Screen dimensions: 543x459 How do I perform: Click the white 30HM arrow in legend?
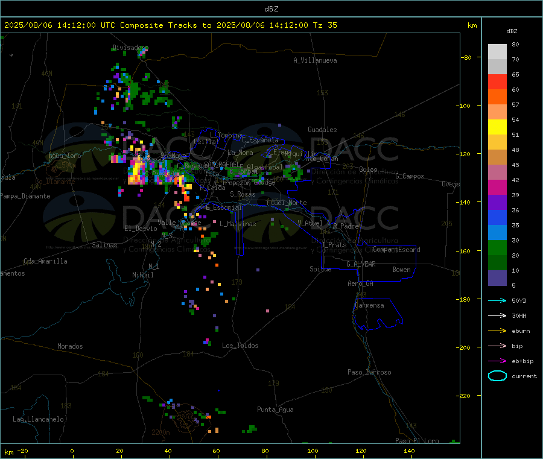[497, 315]
